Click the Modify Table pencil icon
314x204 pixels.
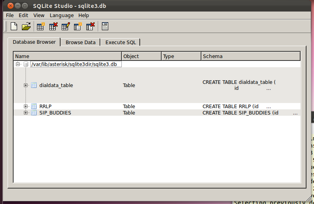click(66, 27)
